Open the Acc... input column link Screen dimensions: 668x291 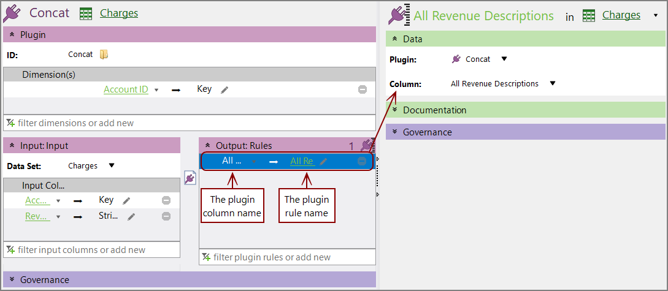pos(37,200)
